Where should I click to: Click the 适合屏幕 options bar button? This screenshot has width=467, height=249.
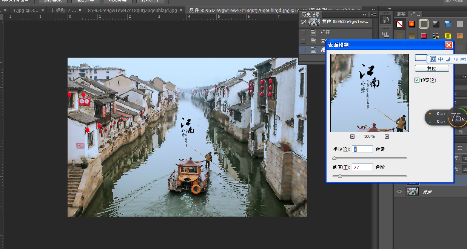pyautogui.click(x=85, y=1)
